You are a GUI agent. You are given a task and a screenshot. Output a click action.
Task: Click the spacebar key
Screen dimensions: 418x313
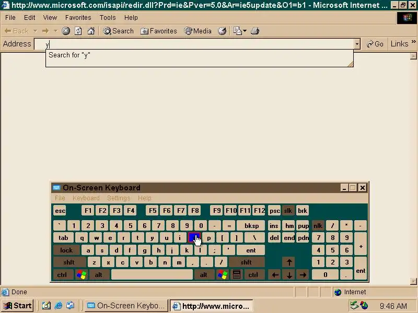pos(152,275)
